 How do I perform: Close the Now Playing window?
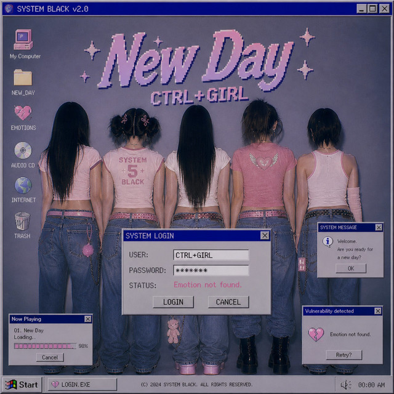click(87, 319)
